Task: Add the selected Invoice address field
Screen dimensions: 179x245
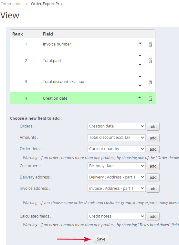Action: 153,189
